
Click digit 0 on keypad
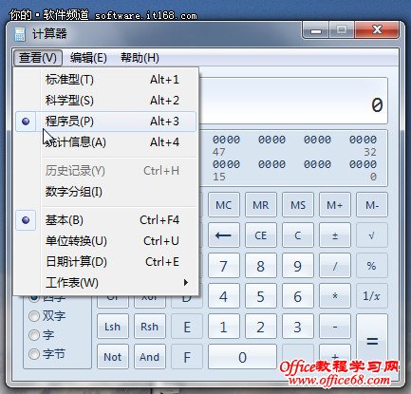(x=242, y=357)
